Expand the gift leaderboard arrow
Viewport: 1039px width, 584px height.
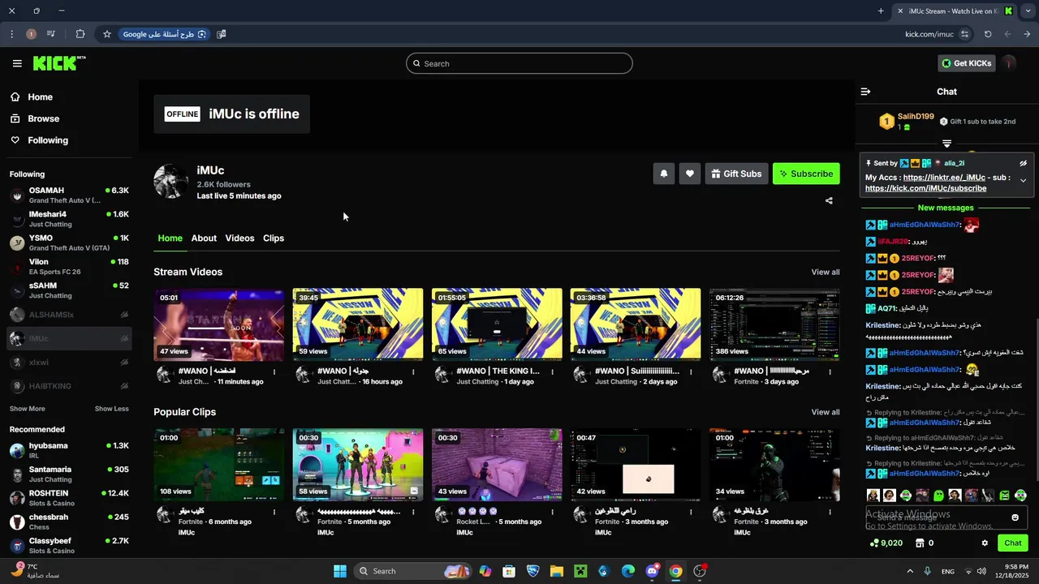click(946, 144)
